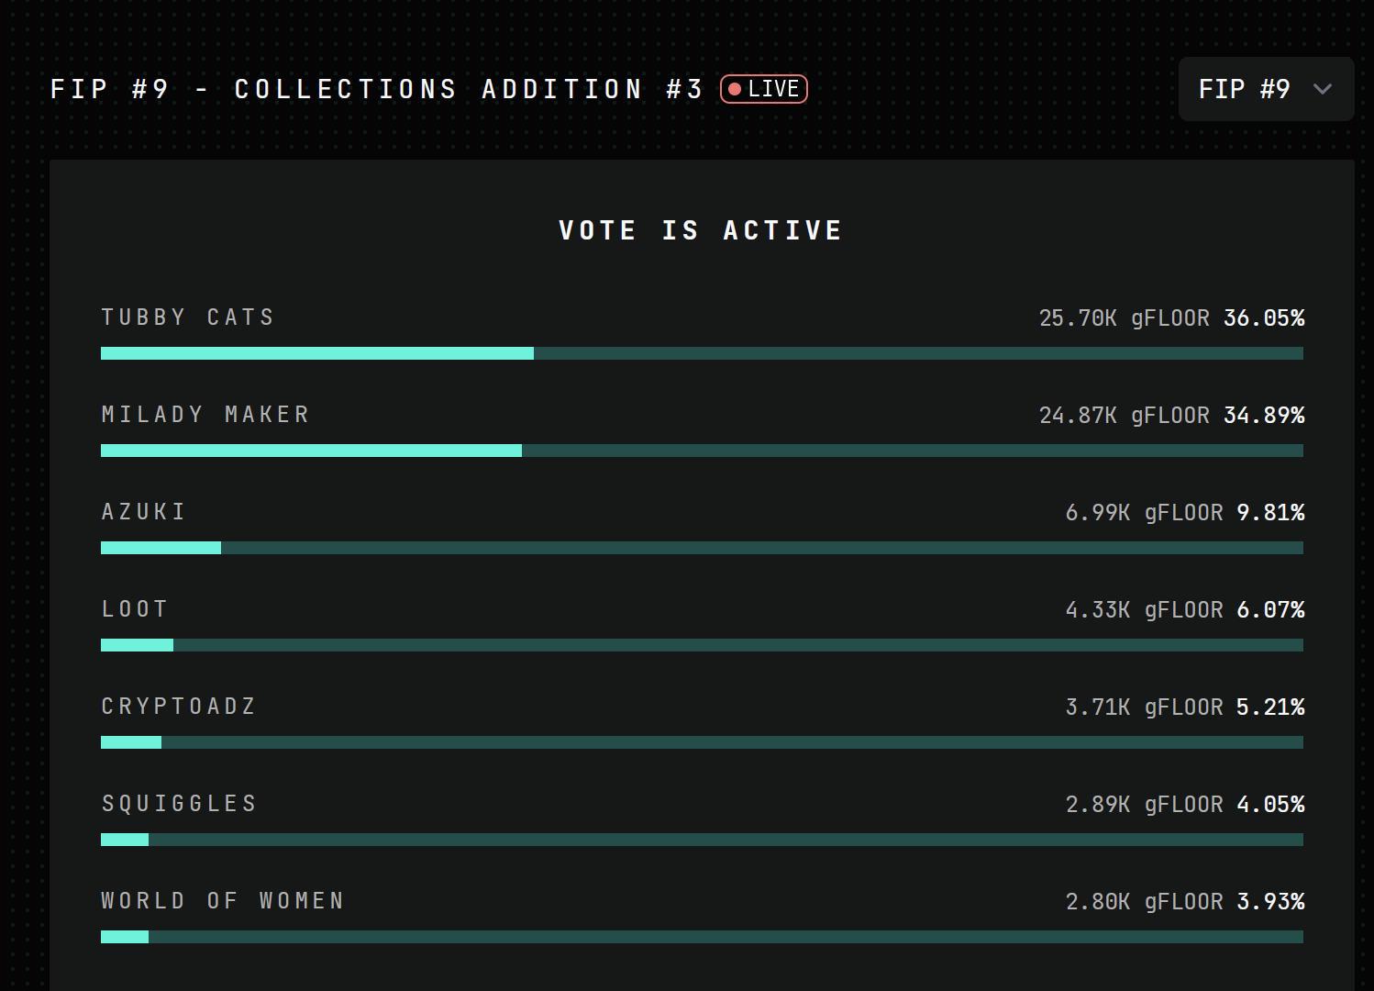Image resolution: width=1374 pixels, height=991 pixels.
Task: Pick the Squiggles collection name
Action: coord(179,804)
